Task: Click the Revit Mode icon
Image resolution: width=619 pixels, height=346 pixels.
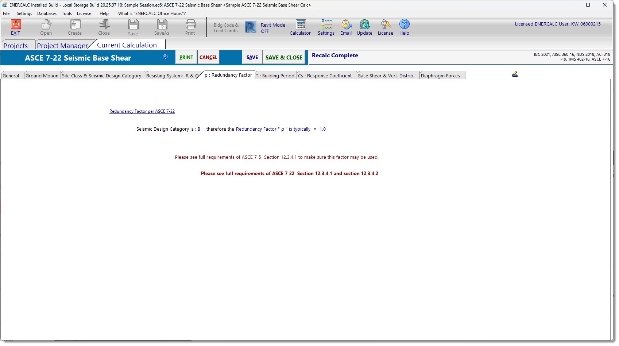Action: [250, 27]
